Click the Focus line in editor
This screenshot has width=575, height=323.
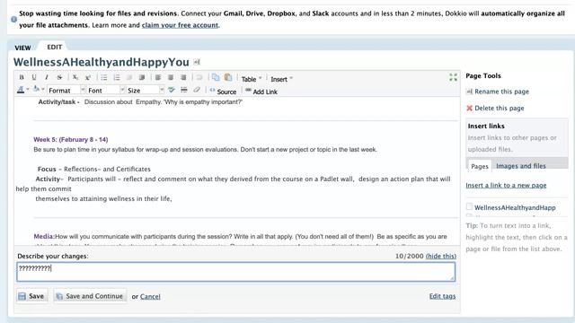[93, 170]
